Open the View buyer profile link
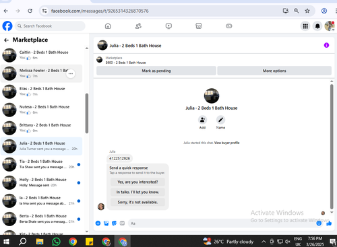 click(226, 143)
